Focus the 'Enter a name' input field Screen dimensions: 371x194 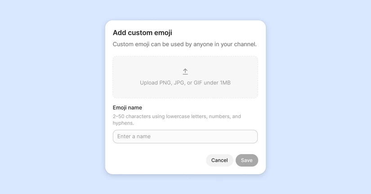(185, 137)
